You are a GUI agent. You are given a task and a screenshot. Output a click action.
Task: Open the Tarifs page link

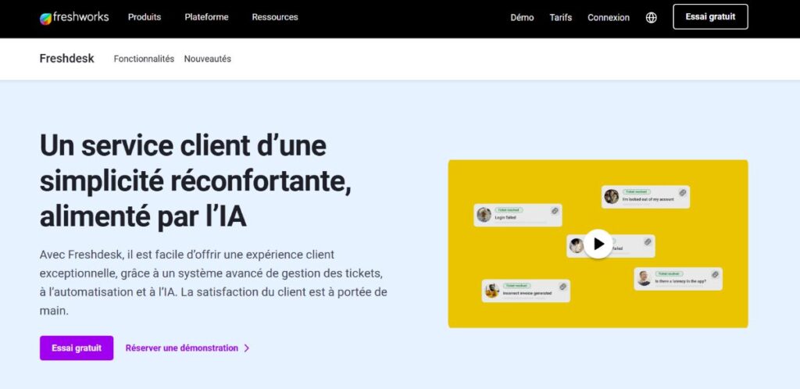pos(561,17)
